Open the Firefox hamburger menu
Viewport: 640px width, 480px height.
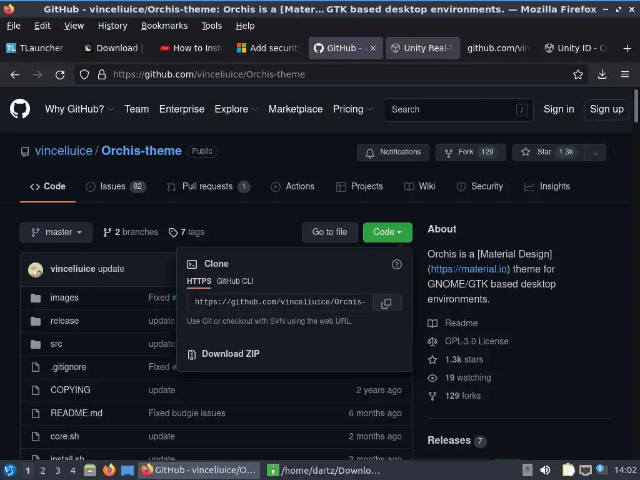coord(624,74)
